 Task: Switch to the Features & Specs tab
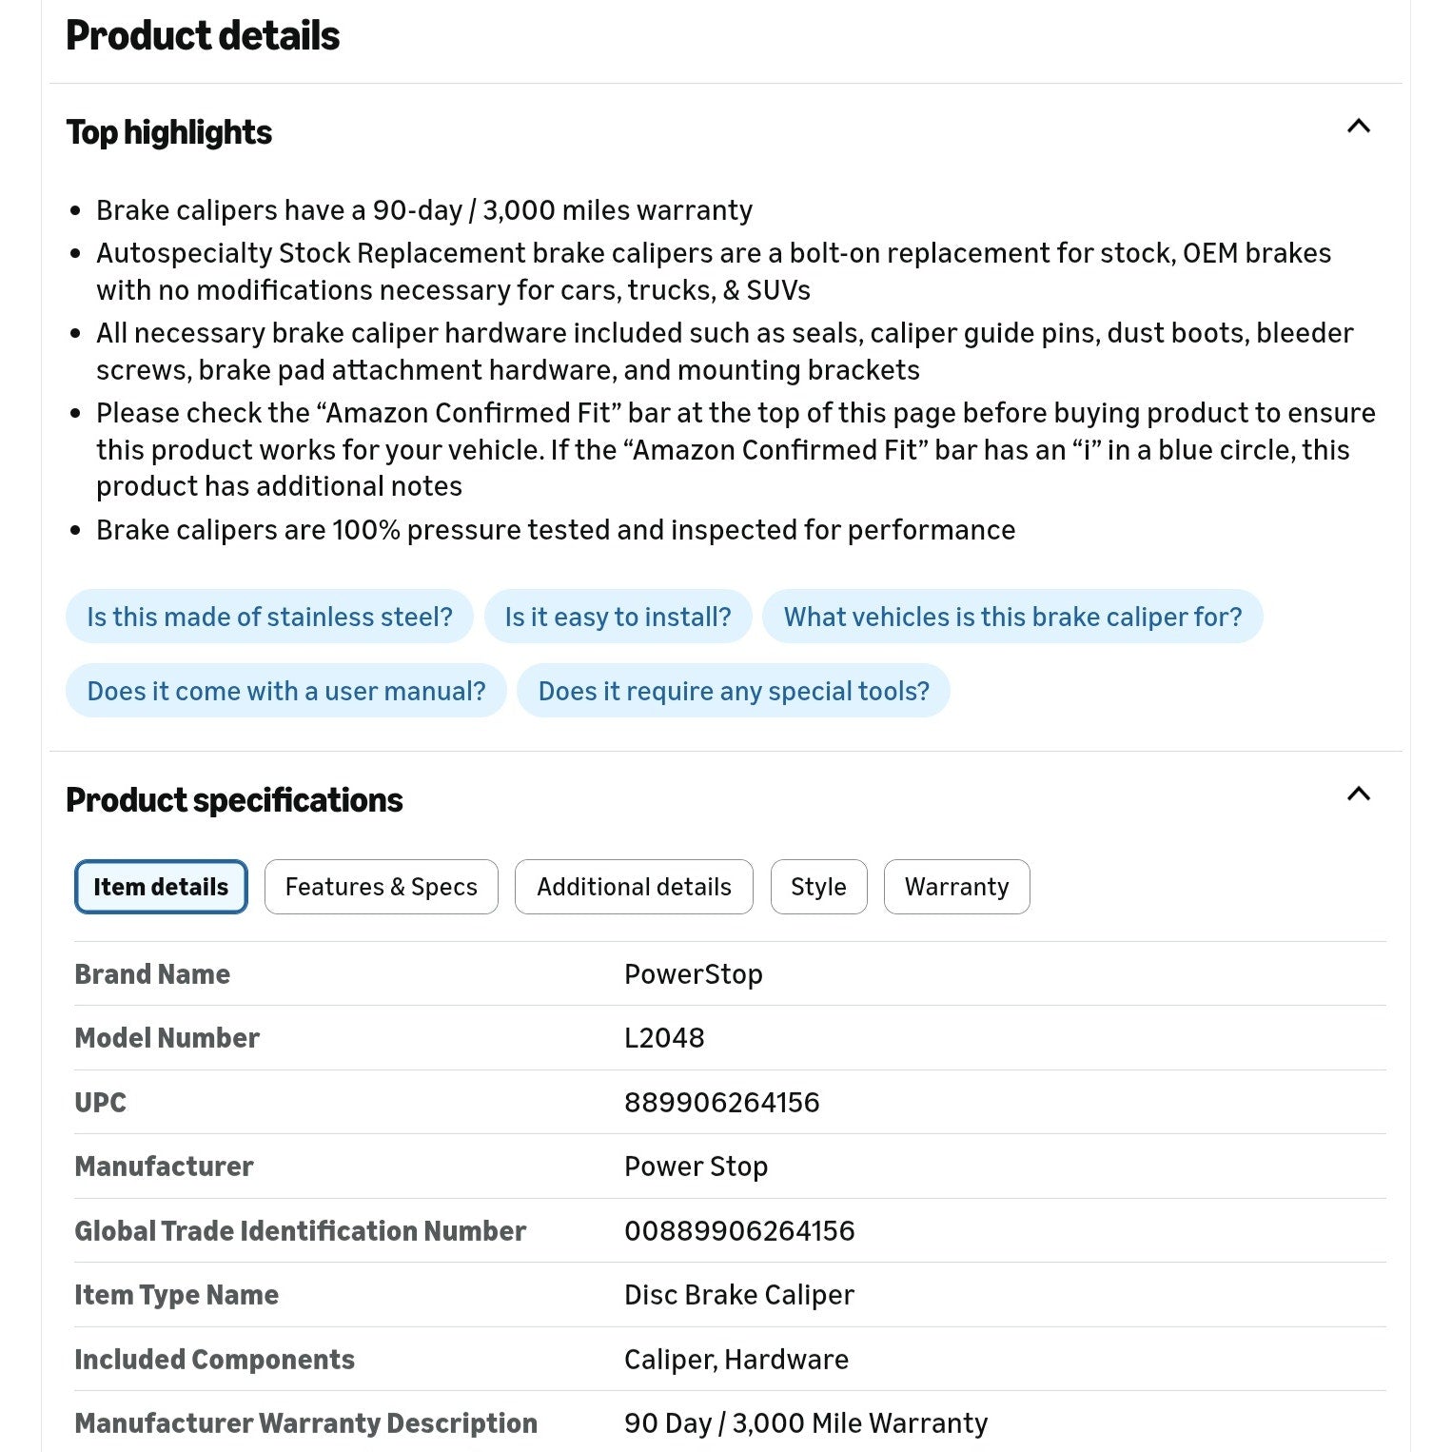point(382,887)
